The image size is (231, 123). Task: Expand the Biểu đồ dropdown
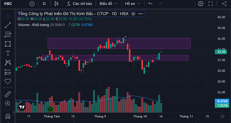[x=108, y=4]
